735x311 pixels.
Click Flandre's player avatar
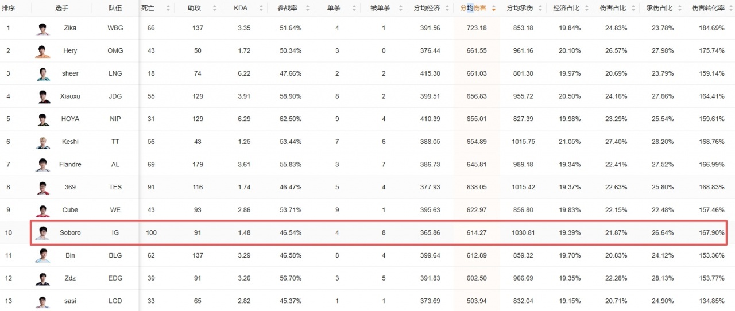click(42, 165)
